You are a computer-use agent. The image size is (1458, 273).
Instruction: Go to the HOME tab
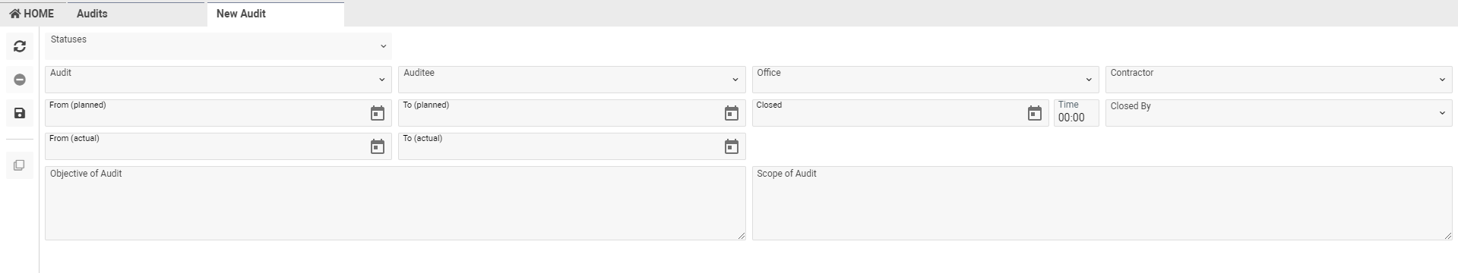click(32, 14)
